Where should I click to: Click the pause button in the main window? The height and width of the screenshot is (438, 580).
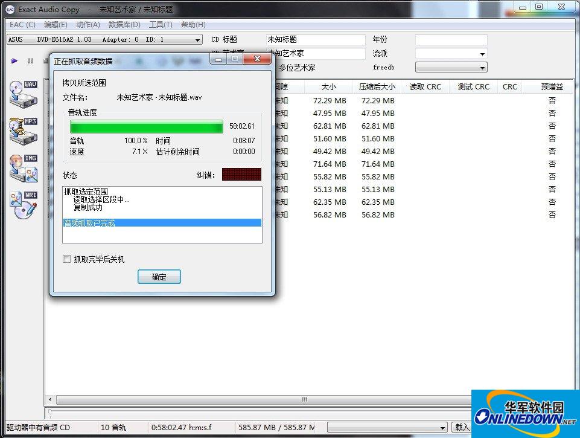tap(30, 61)
